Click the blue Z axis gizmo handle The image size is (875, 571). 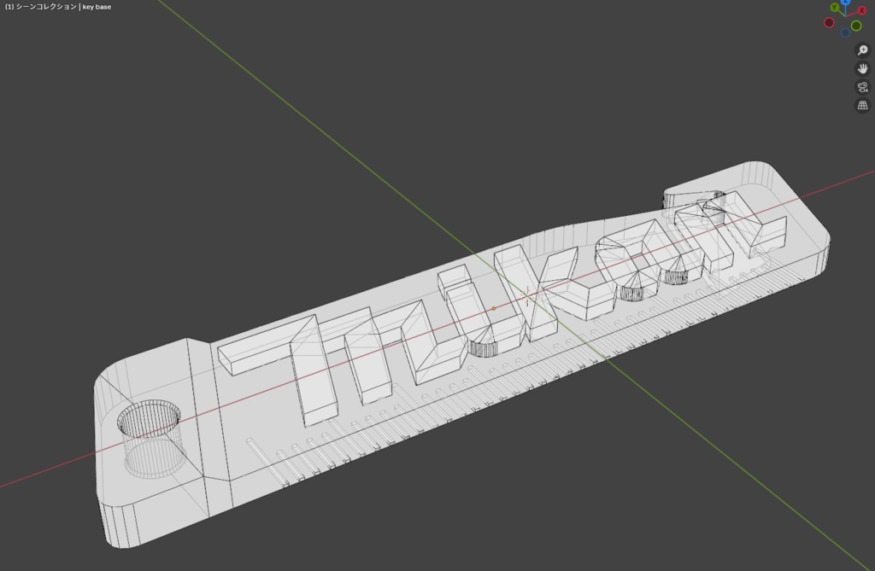845,3
